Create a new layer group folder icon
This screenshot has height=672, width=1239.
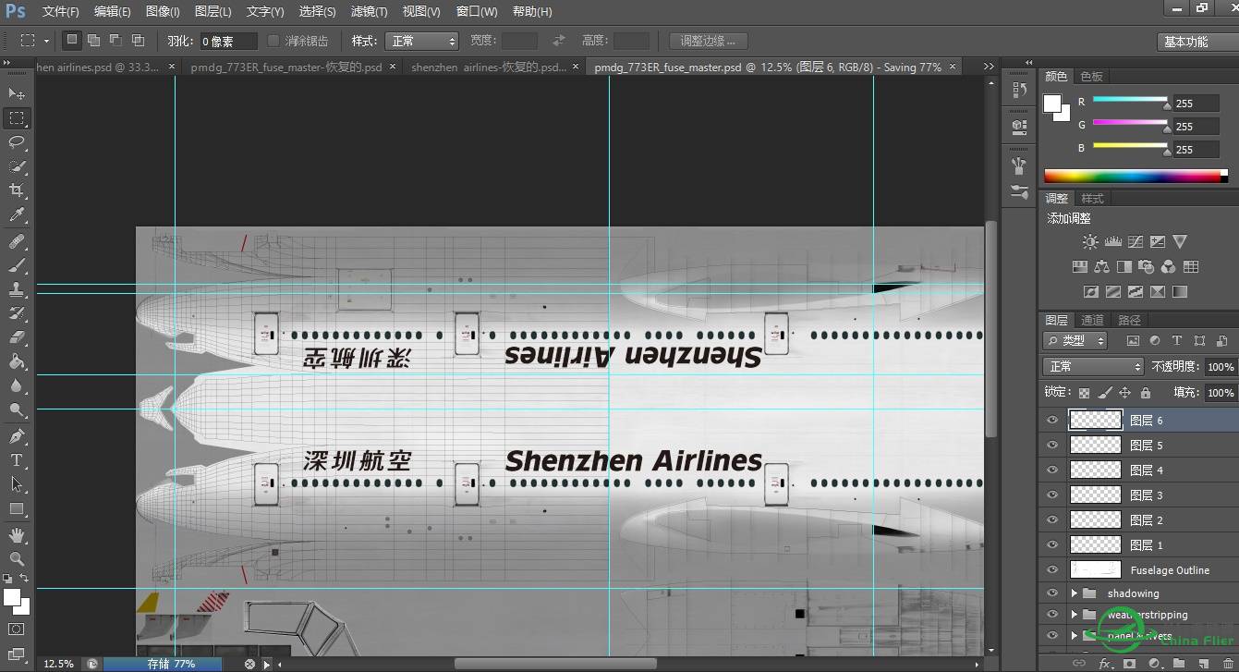1179,663
